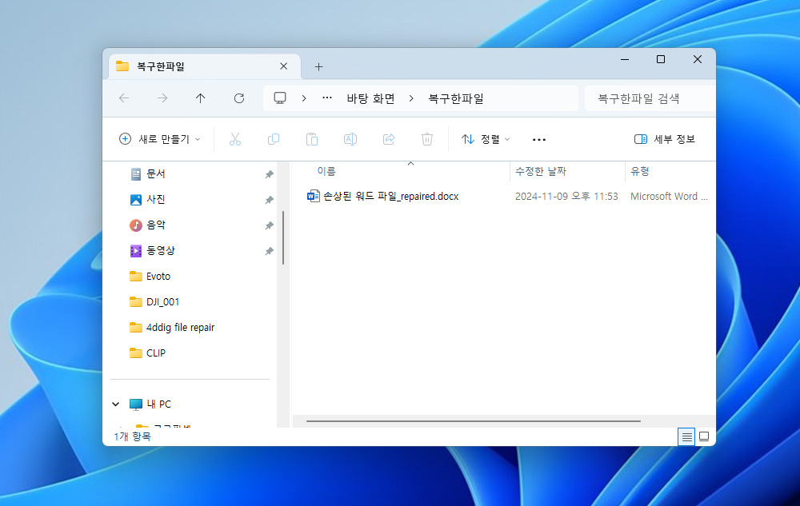Viewport: 800px width, 506px height.
Task: Refresh the folder view
Action: 238,98
